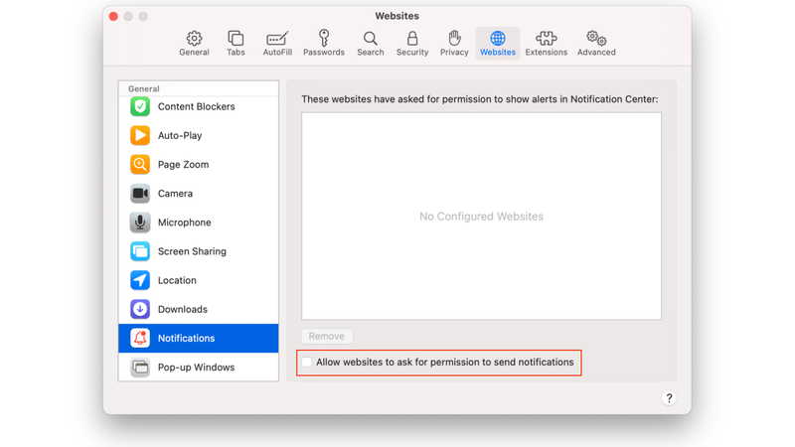The height and width of the screenshot is (447, 795).
Task: Open the Passwords key icon
Action: pyautogui.click(x=324, y=38)
